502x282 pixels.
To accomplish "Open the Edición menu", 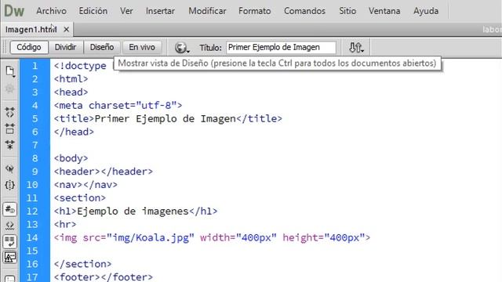I will tap(93, 11).
